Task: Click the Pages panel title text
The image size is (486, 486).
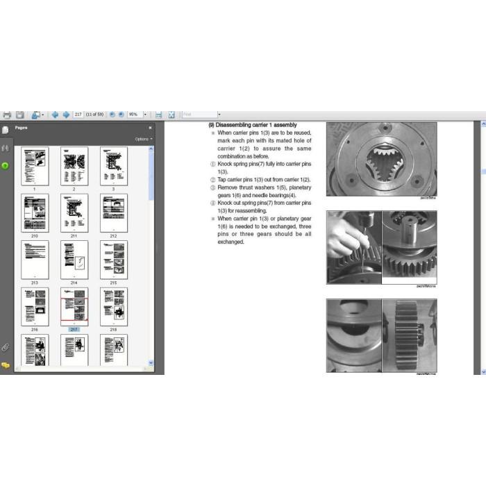Action: tap(21, 128)
